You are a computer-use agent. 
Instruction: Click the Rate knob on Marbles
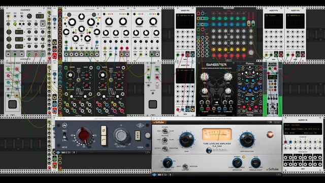(x=72, y=22)
